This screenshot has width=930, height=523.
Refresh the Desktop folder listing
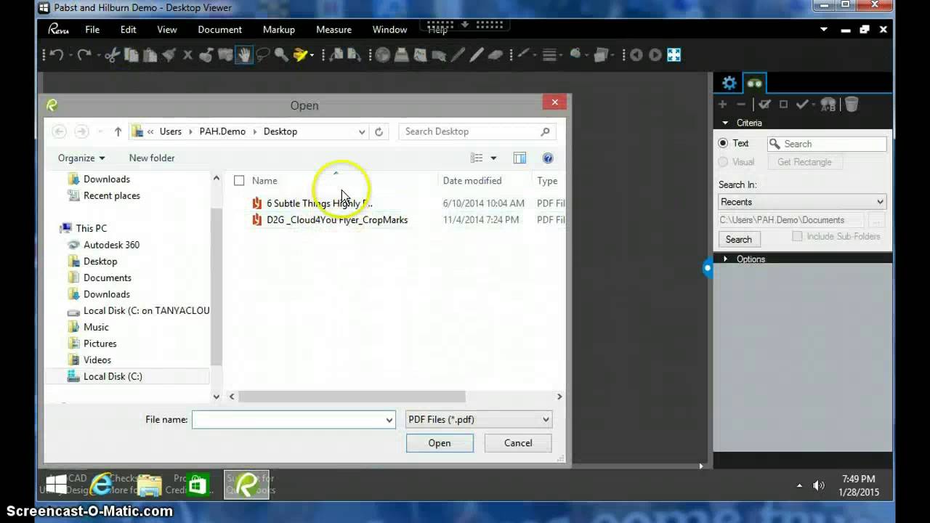[379, 131]
